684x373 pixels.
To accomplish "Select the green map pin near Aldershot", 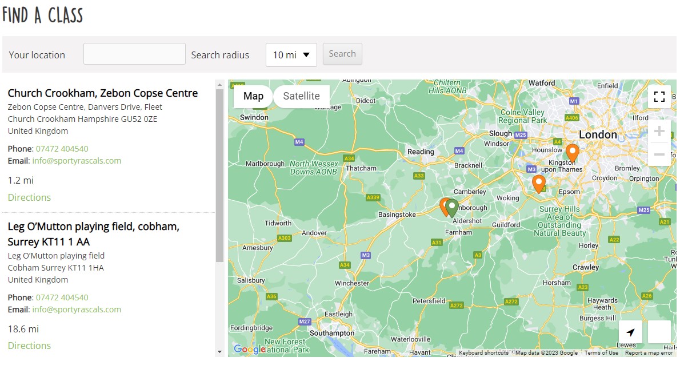I will pos(453,207).
